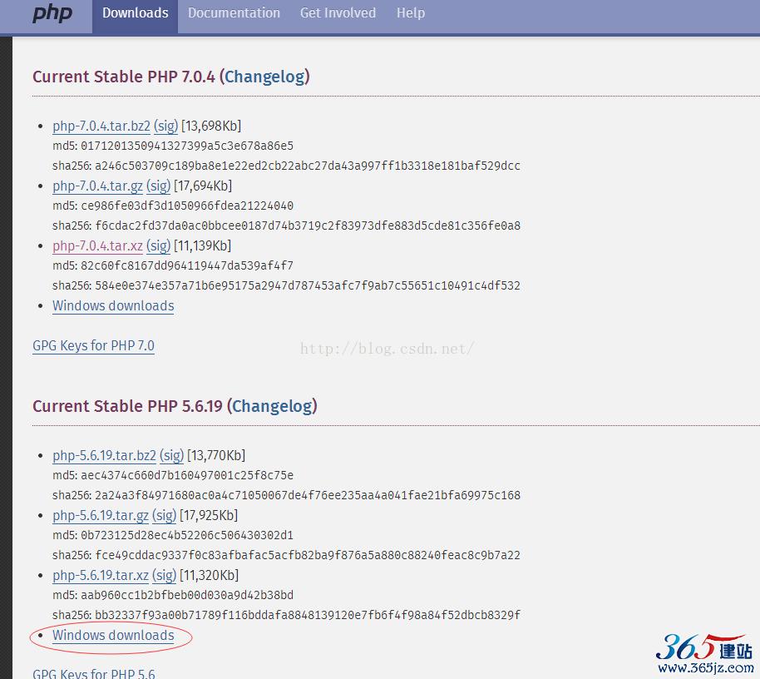Open the Help menu item
The image size is (760, 679).
(411, 13)
